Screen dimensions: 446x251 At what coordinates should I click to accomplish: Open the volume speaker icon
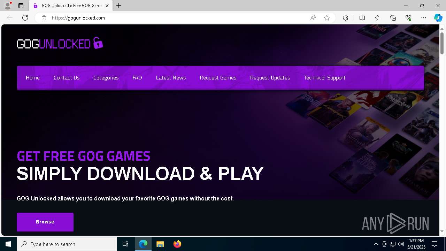401,244
